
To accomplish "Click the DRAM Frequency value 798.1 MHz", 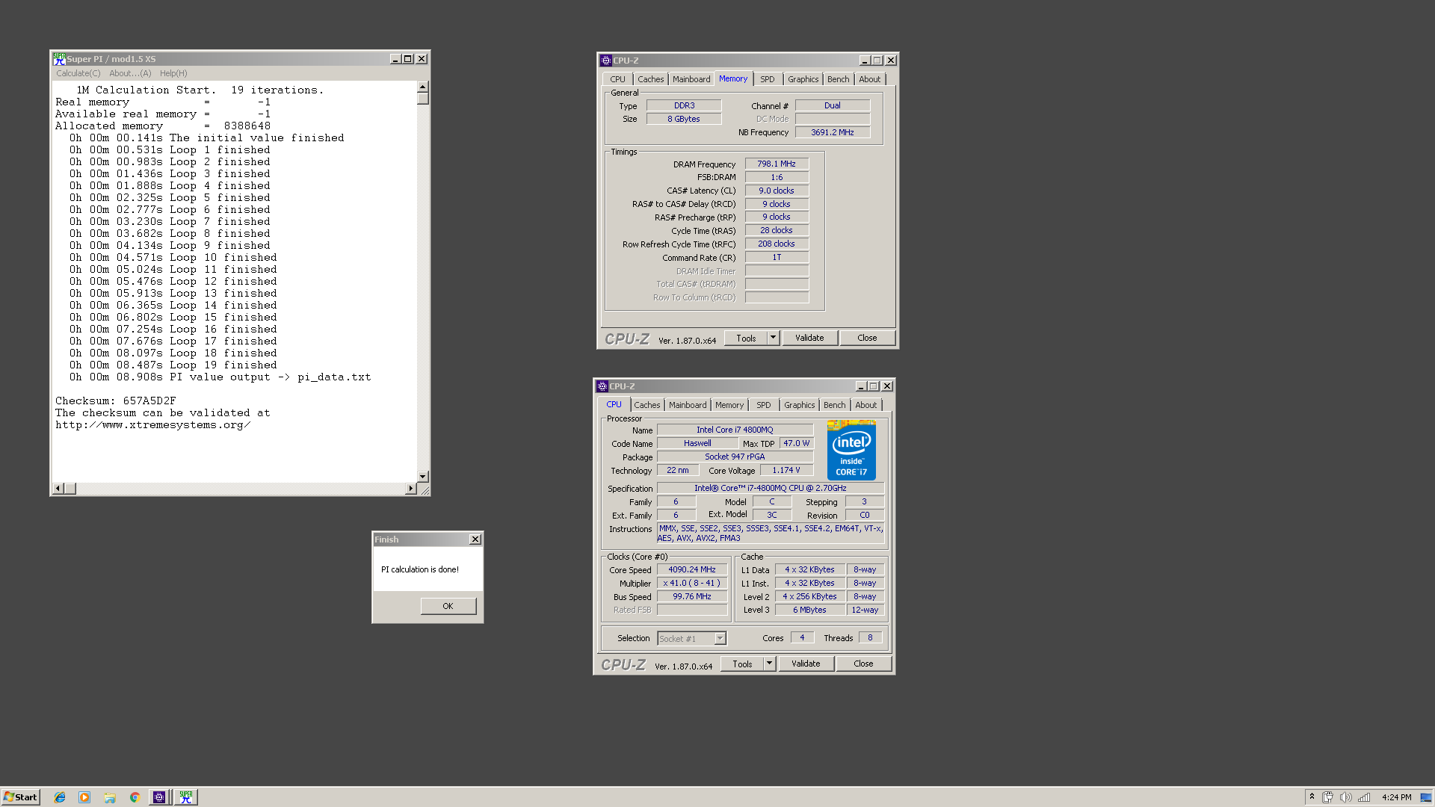I will coord(777,164).
